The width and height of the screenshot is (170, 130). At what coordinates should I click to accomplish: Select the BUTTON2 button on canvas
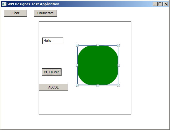point(52,72)
